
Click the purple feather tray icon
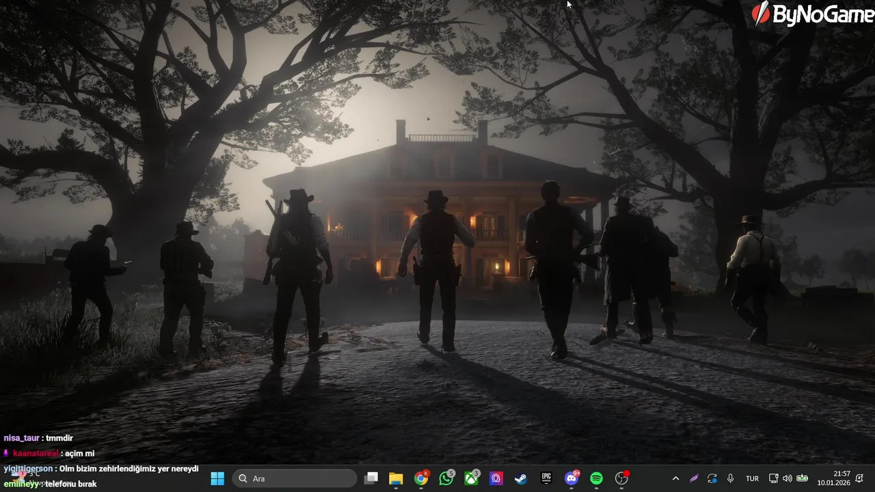click(x=694, y=478)
